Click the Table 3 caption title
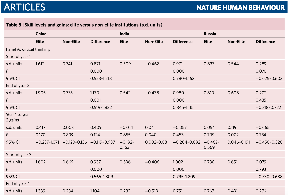The image size is (288, 195). [84, 25]
